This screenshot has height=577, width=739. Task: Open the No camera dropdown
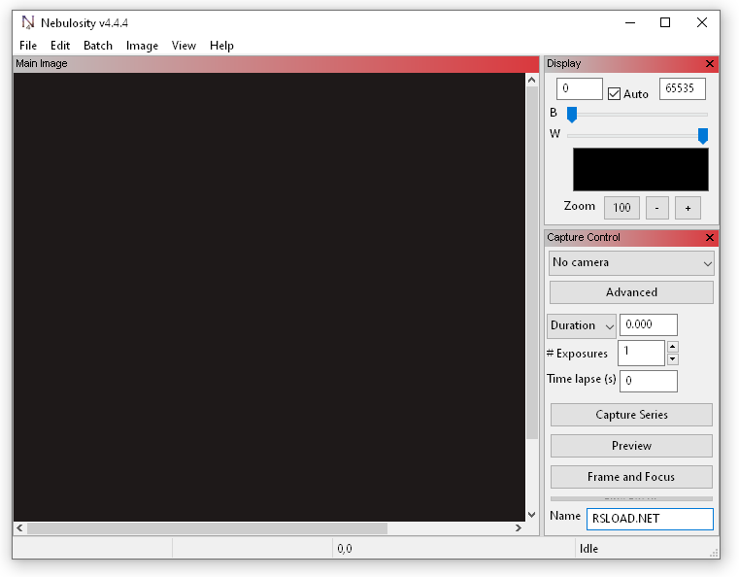[631, 263]
